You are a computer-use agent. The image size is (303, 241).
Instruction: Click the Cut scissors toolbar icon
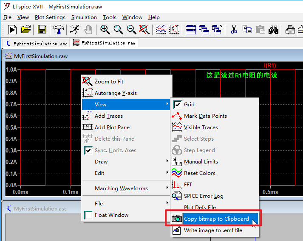(x=234, y=30)
